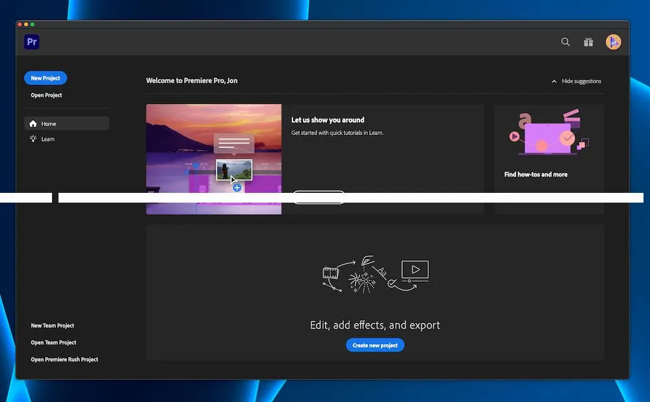Open the What's New gift icon

(588, 42)
